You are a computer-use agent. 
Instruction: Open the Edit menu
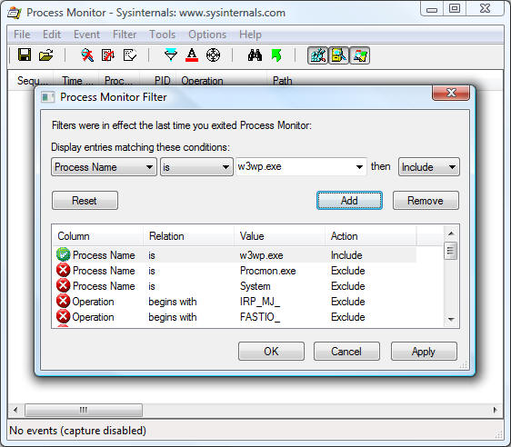click(52, 35)
